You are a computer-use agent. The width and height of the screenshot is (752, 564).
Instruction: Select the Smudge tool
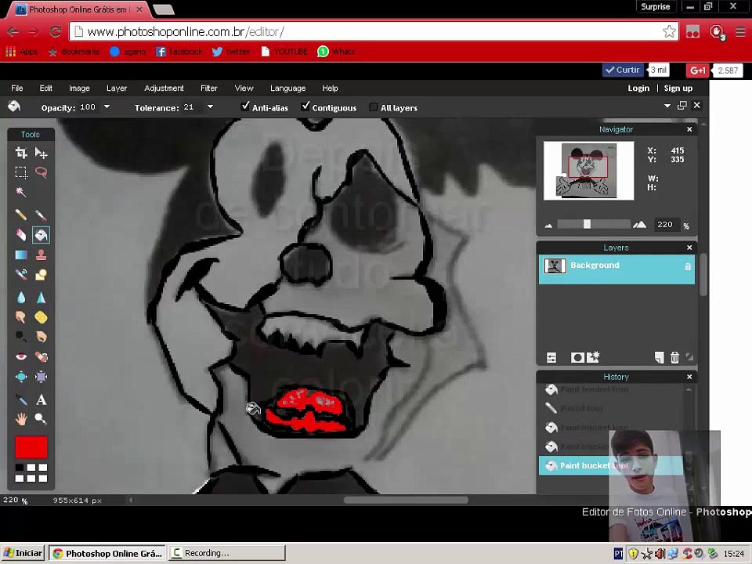pyautogui.click(x=21, y=317)
